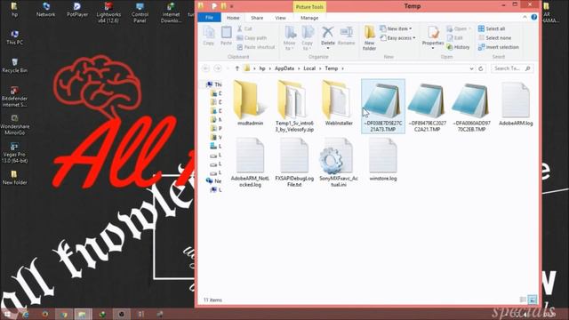Click Copy path in the ribbon
Image resolution: width=569 pixels, height=320 pixels.
(252, 37)
